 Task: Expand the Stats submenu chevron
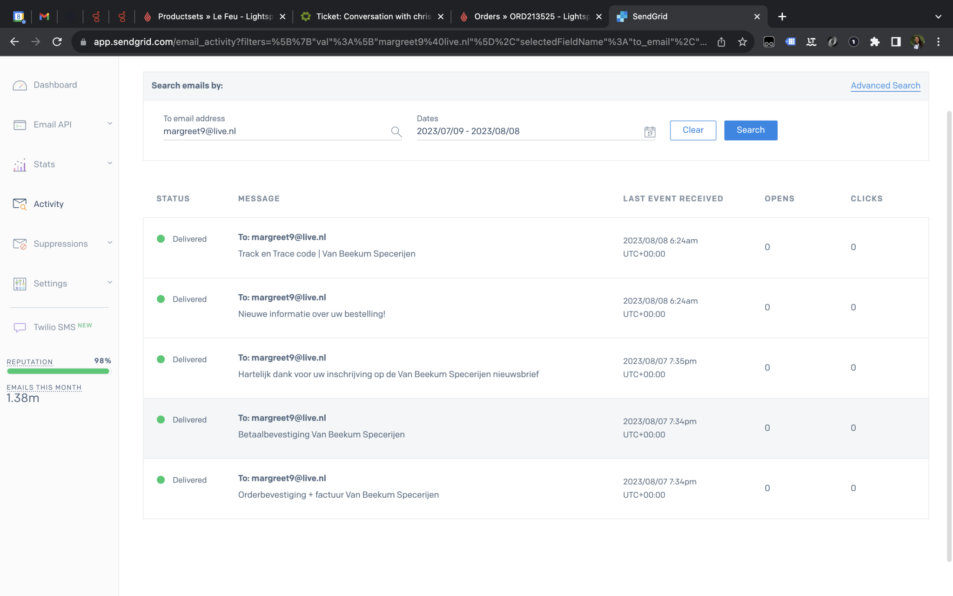click(x=110, y=163)
